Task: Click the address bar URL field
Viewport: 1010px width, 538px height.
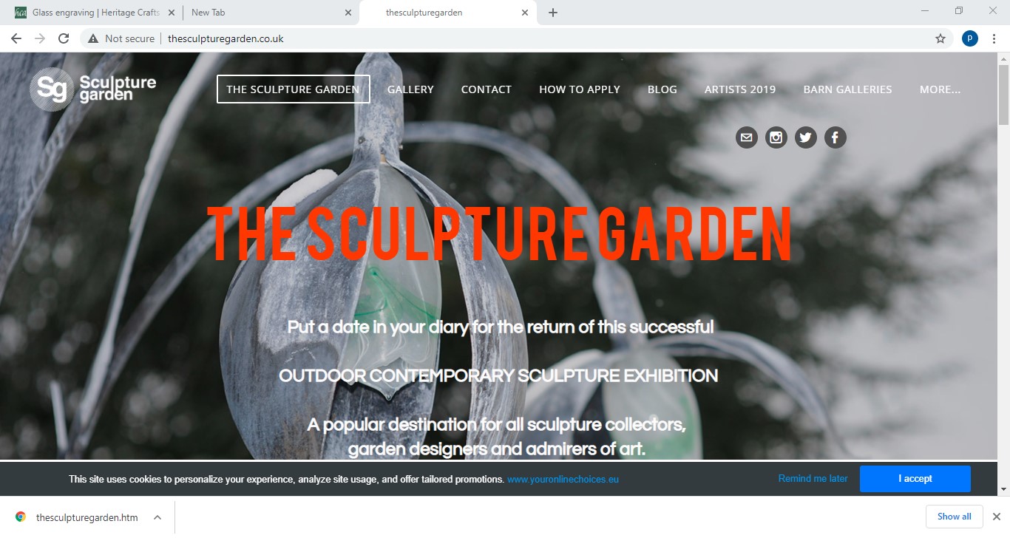Action: [547, 38]
